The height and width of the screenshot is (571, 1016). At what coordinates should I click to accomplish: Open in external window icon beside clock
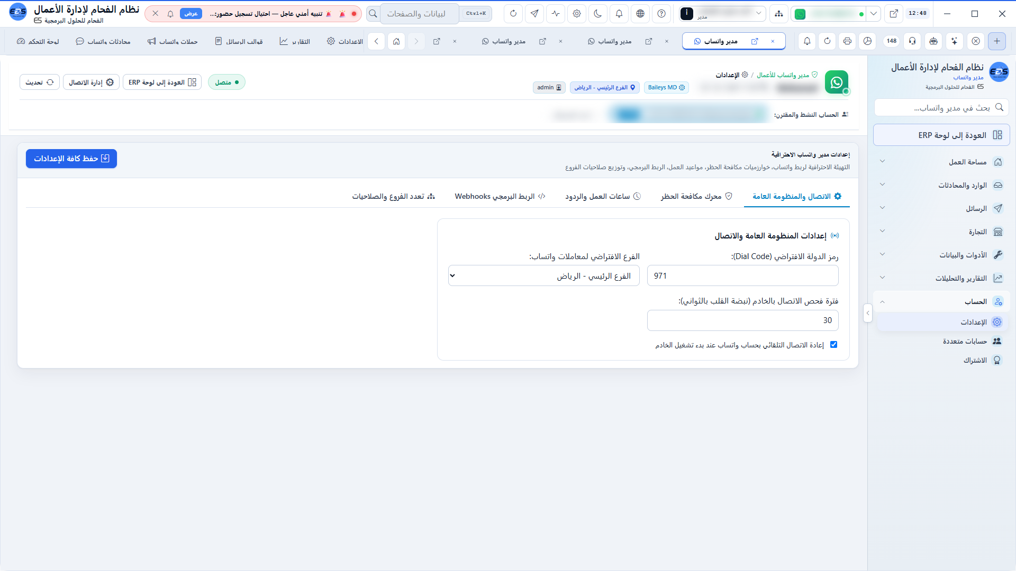point(894,14)
